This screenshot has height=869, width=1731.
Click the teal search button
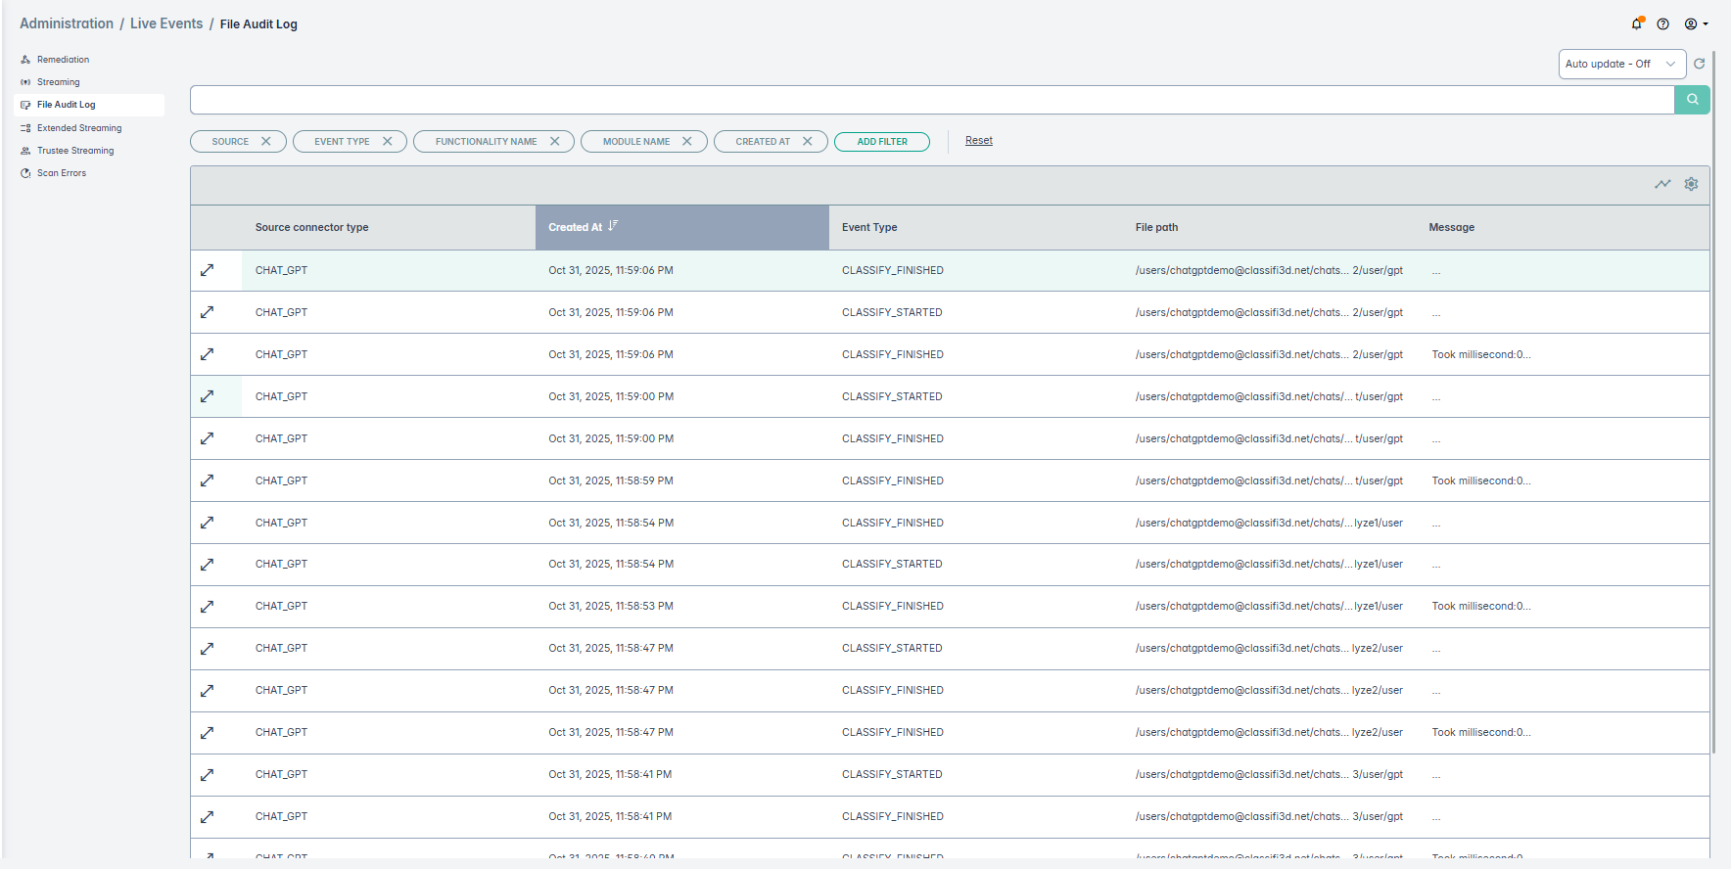1692,100
